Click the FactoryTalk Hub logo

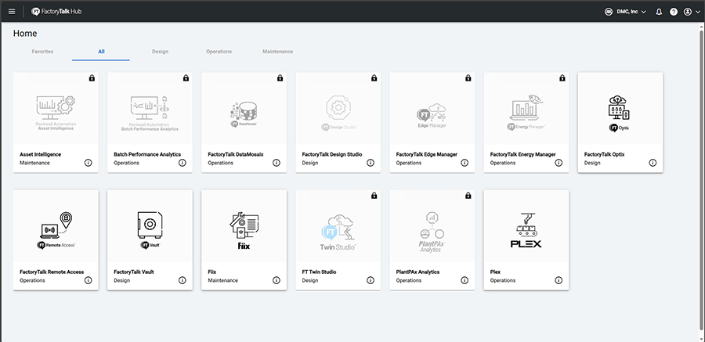[56, 12]
